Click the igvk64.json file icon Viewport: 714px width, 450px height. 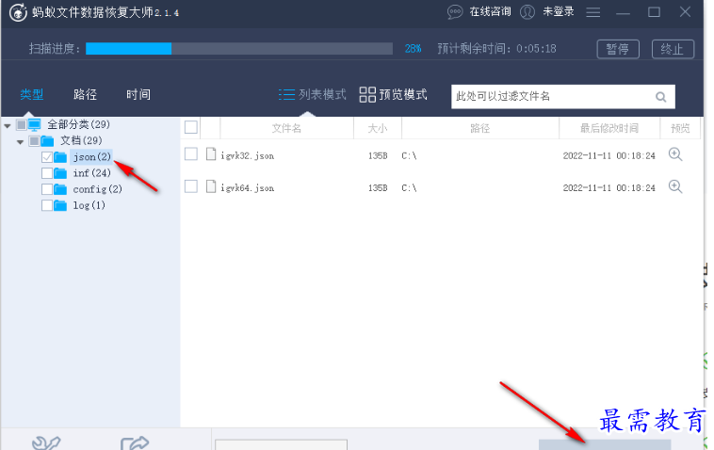tap(211, 186)
